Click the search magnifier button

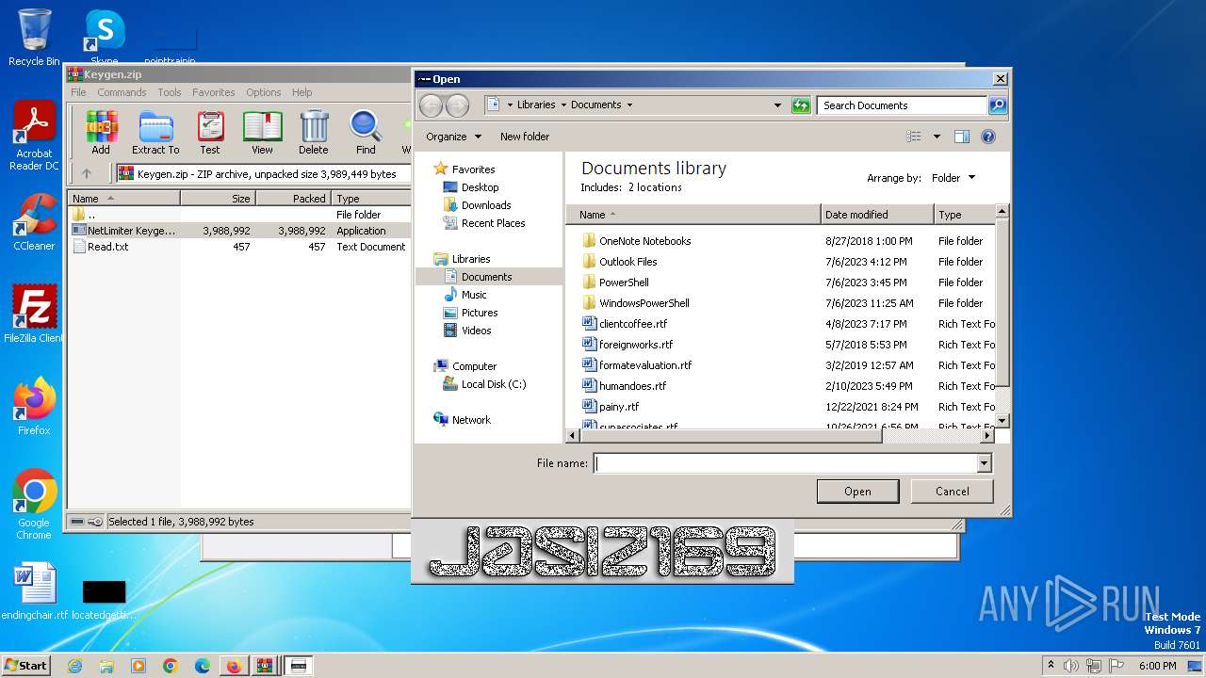[998, 105]
